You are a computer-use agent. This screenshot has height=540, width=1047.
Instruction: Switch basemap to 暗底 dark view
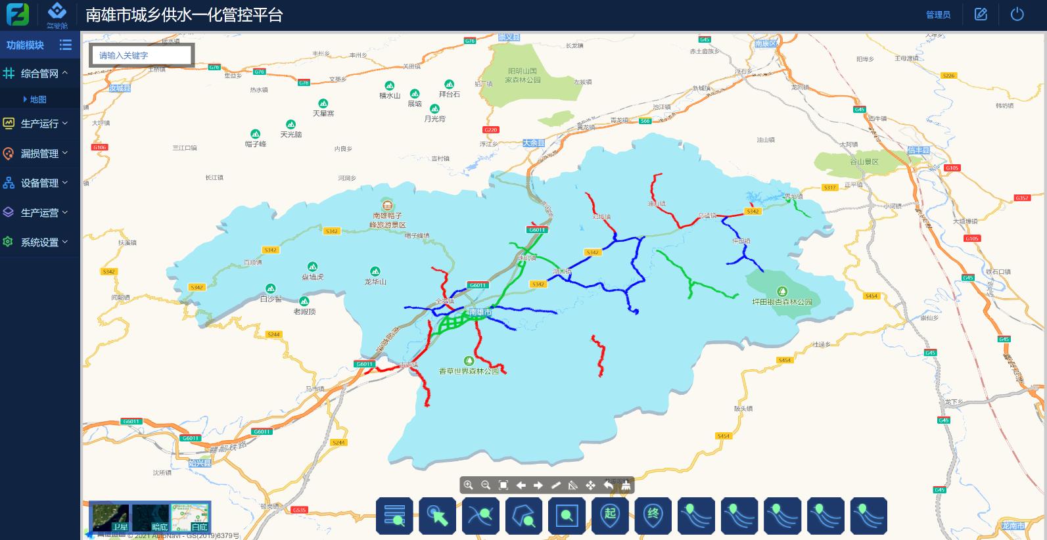[x=151, y=517]
